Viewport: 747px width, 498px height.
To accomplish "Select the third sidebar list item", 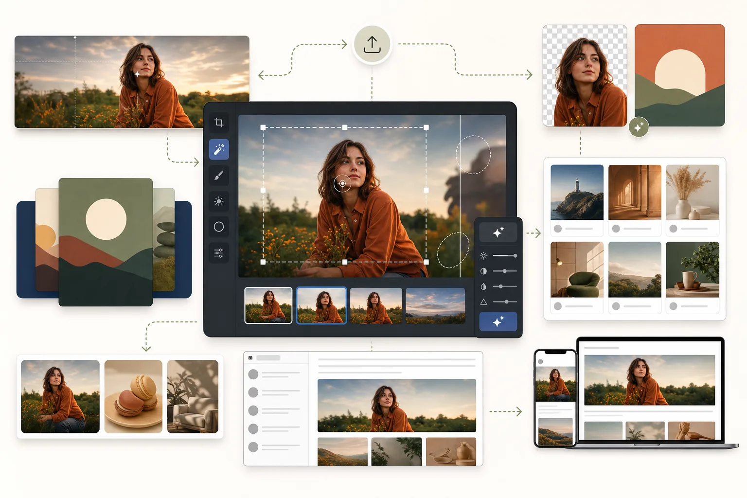I will coord(275,410).
